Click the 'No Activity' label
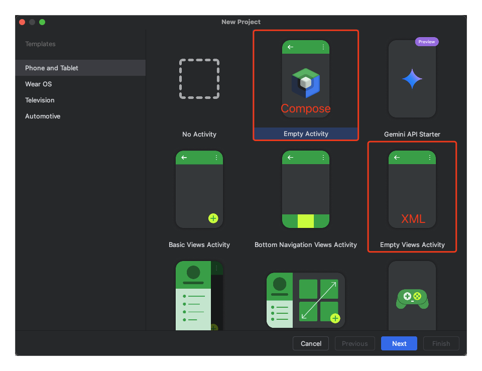Viewport: 482px width, 371px height. click(199, 135)
